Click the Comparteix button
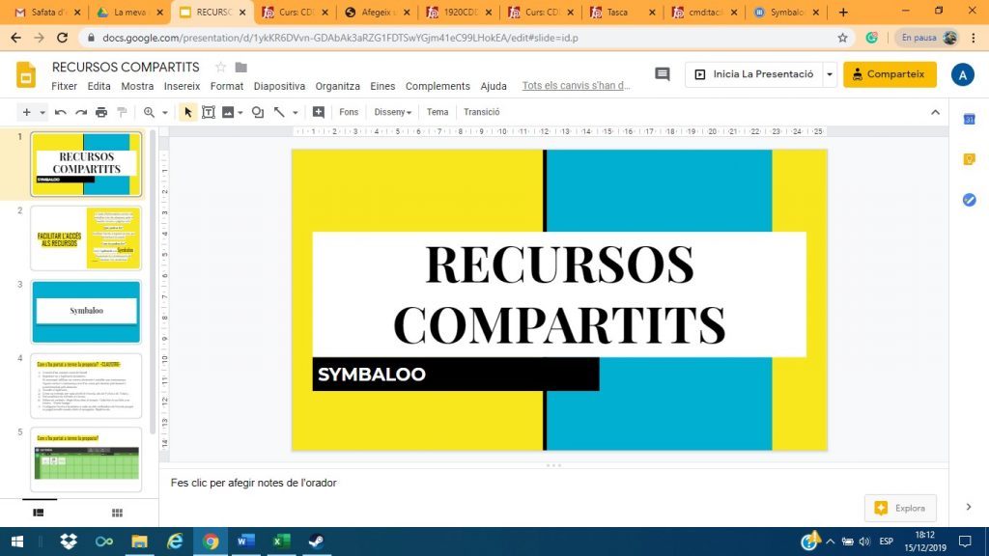The width and height of the screenshot is (989, 556). pyautogui.click(x=889, y=74)
